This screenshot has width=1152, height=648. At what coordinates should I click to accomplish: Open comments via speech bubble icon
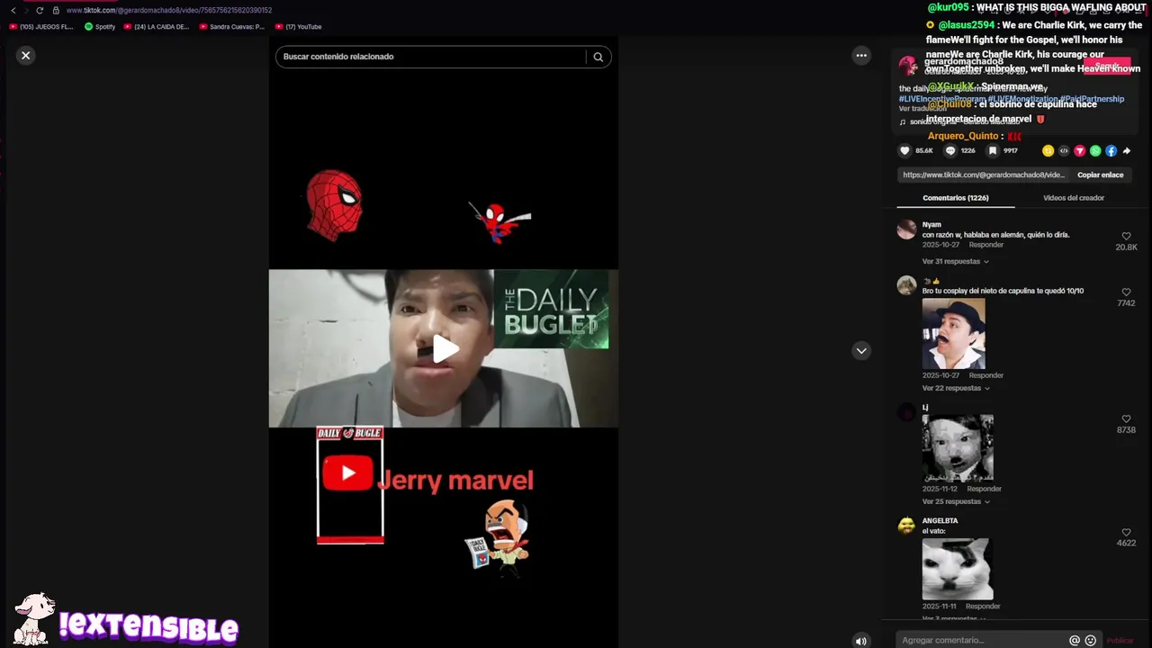click(950, 151)
